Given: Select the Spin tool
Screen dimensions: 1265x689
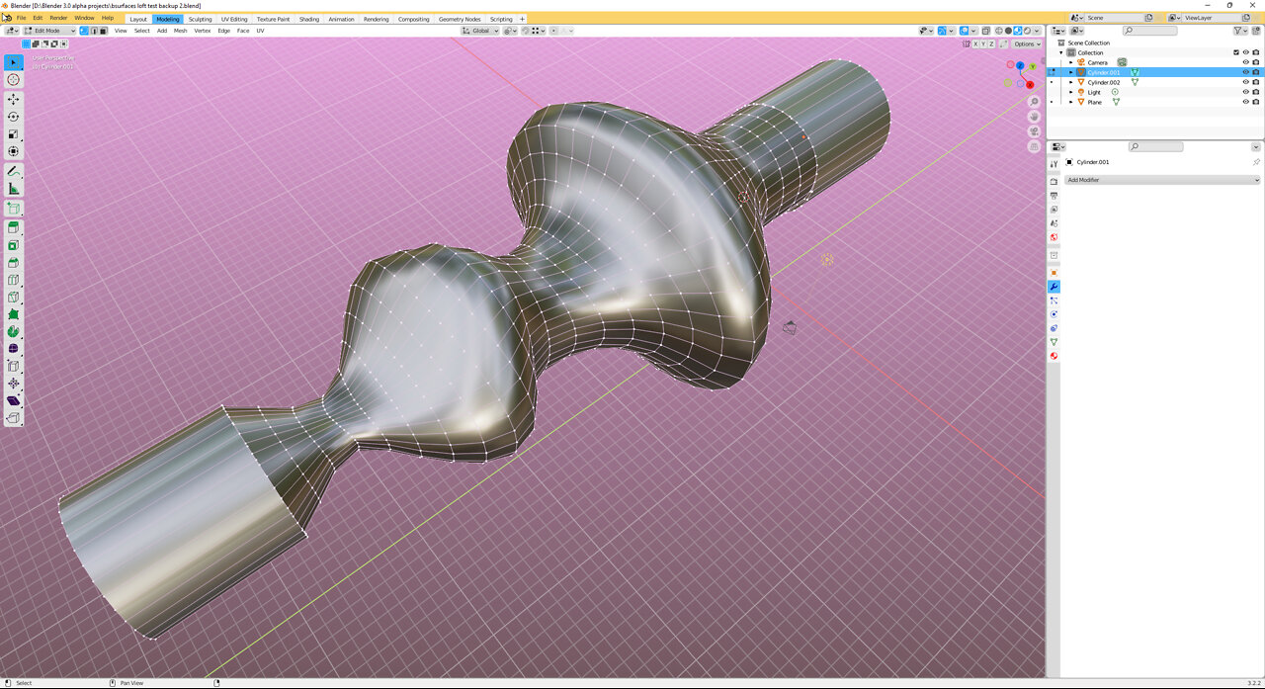Looking at the screenshot, I should coord(14,331).
